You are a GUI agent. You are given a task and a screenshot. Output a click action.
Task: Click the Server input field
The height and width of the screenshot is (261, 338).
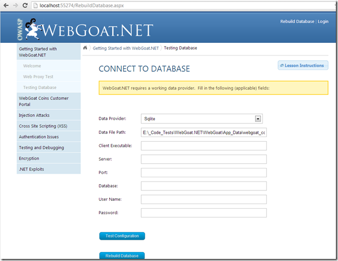204,159
